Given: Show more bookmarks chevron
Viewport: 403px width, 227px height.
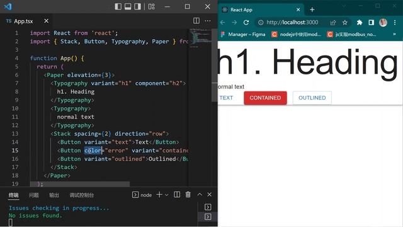Looking at the screenshot, I should coord(394,34).
